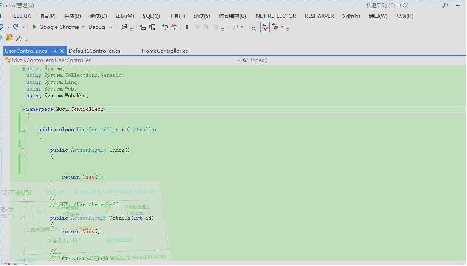The height and width of the screenshot is (266, 467).
Task: Toggle the active abc spell check button
Action: pos(265,27)
